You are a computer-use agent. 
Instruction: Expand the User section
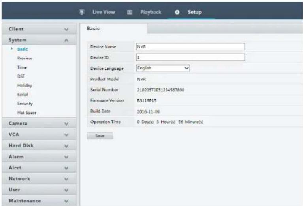pos(39,190)
